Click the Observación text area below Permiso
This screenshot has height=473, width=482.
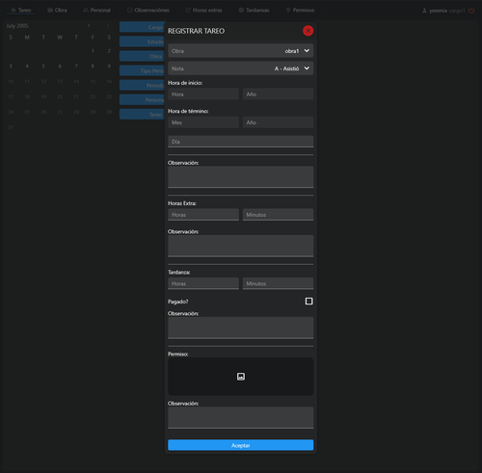click(240, 418)
